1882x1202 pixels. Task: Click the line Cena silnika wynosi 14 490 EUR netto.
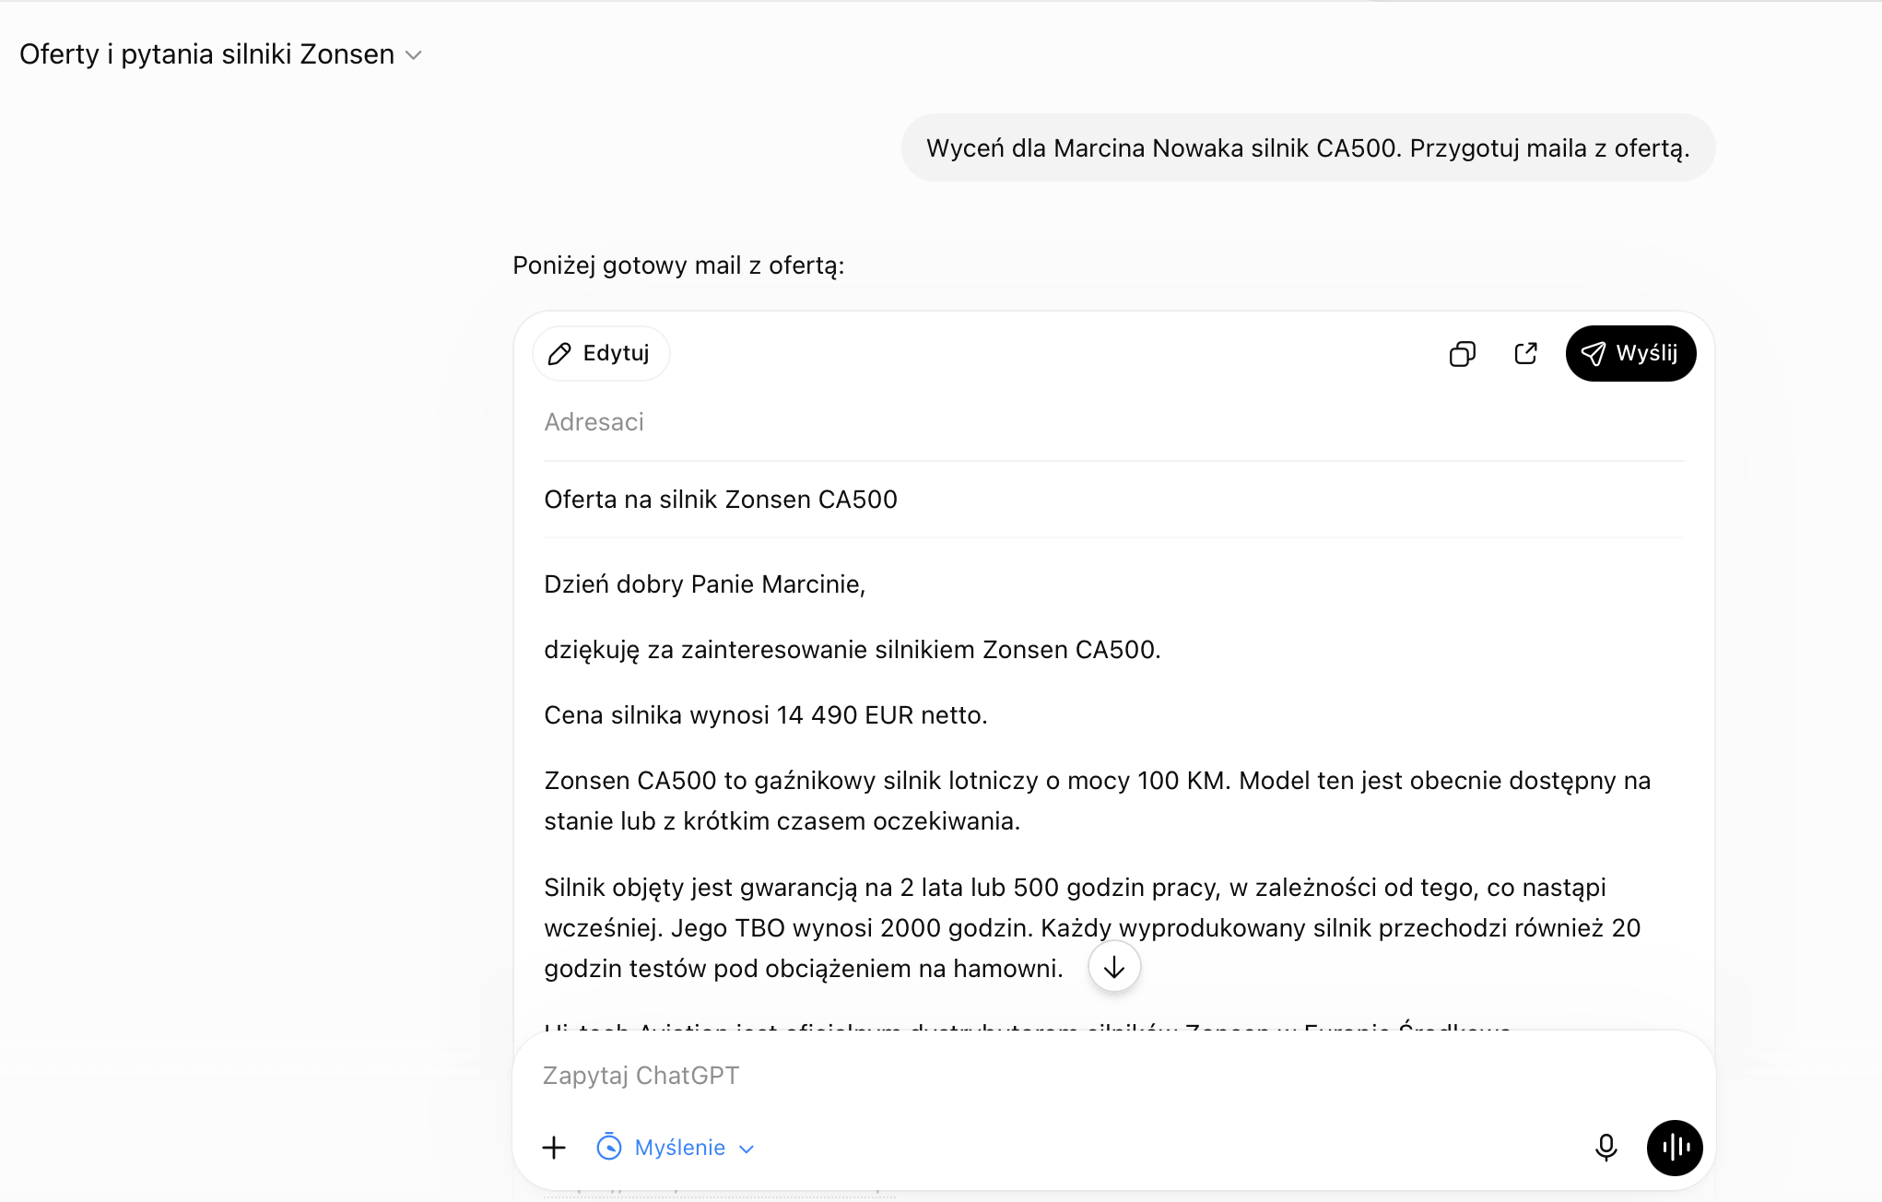click(x=766, y=715)
